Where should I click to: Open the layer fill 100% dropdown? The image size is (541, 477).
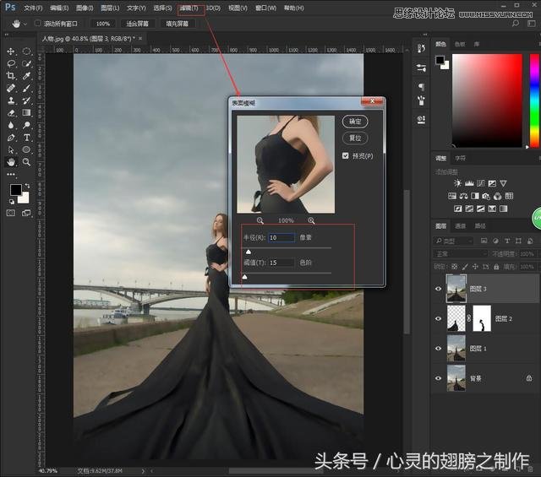pyautogui.click(x=527, y=267)
